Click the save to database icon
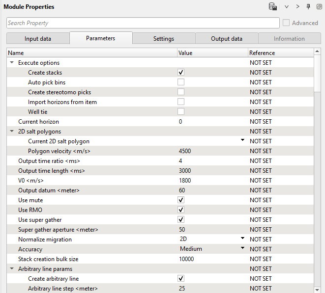This screenshot has height=293, width=325. 272,7
